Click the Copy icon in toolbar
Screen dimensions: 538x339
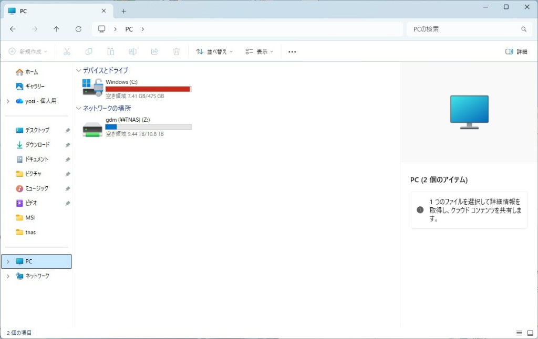tap(89, 51)
